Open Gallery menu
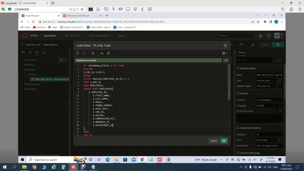This screenshot has height=171, width=304. pos(121,36)
